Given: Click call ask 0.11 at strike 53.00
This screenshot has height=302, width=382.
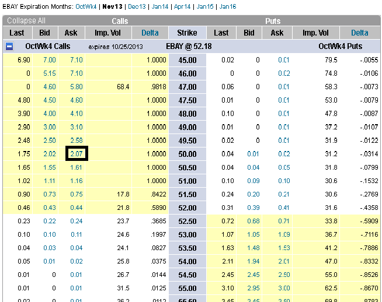Looking at the screenshot, I should pyautogui.click(x=77, y=234).
